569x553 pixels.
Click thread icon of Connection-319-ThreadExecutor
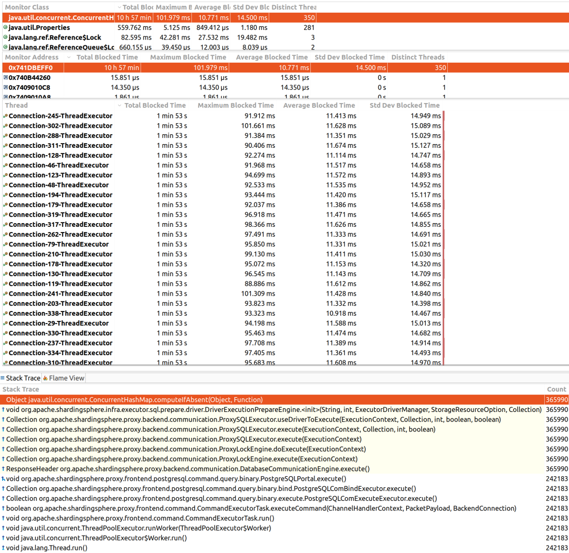5,215
